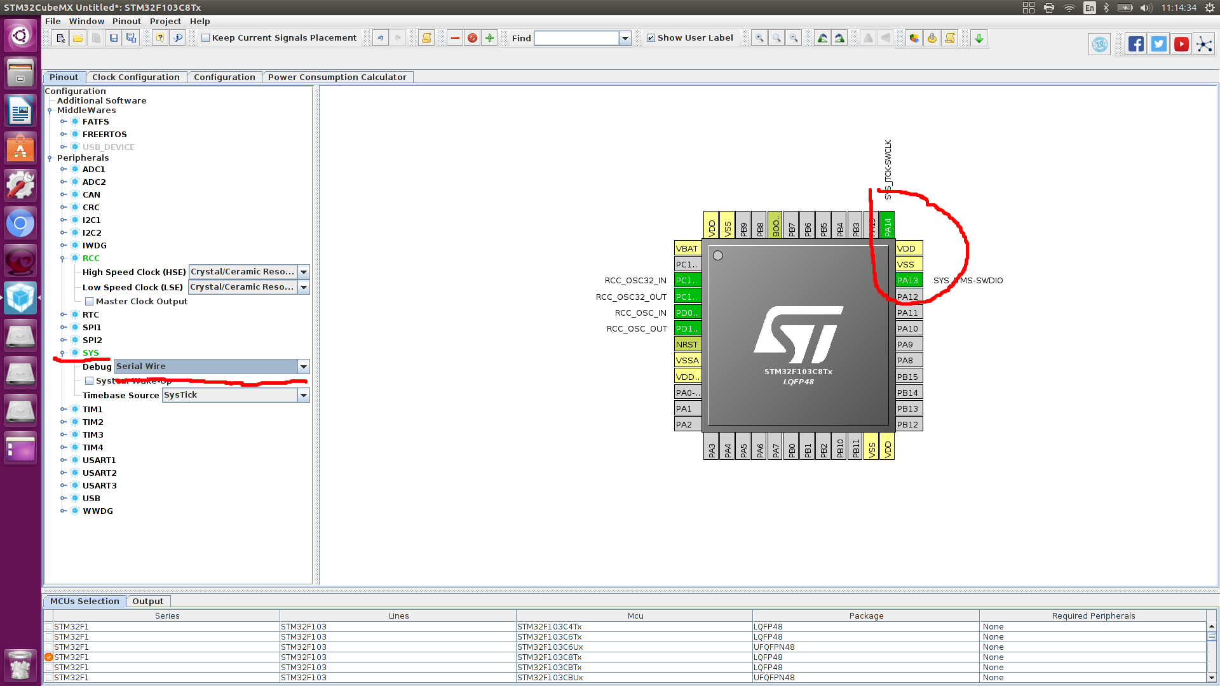The height and width of the screenshot is (686, 1220).
Task: Switch to Configuration tab
Action: [x=224, y=77]
